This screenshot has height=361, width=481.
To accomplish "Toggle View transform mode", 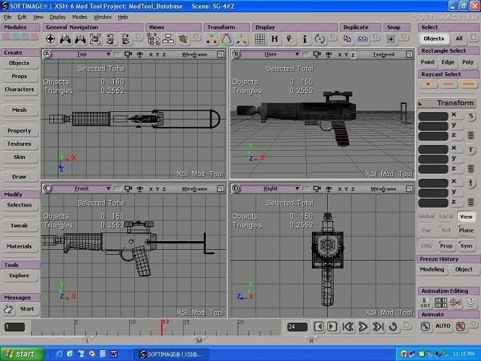I will (x=466, y=217).
